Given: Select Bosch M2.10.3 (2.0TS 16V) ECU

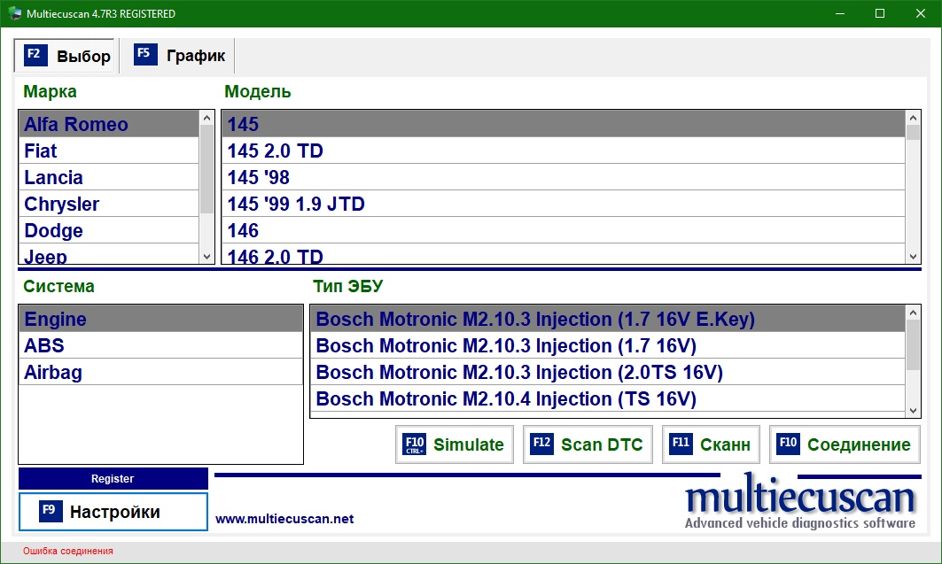Looking at the screenshot, I should [x=608, y=372].
